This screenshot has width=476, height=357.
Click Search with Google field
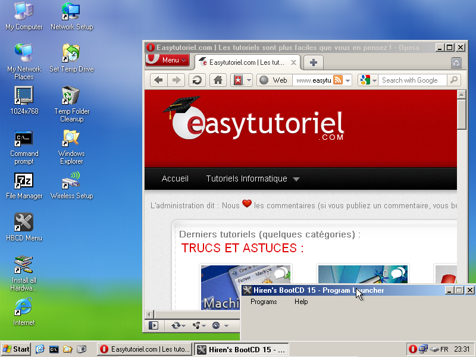click(x=412, y=80)
